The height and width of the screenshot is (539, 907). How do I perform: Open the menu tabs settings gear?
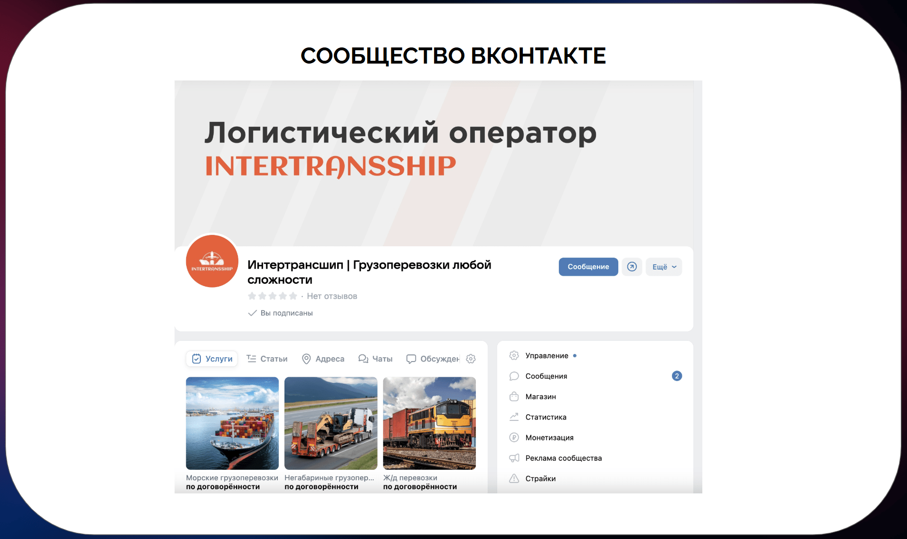(471, 359)
